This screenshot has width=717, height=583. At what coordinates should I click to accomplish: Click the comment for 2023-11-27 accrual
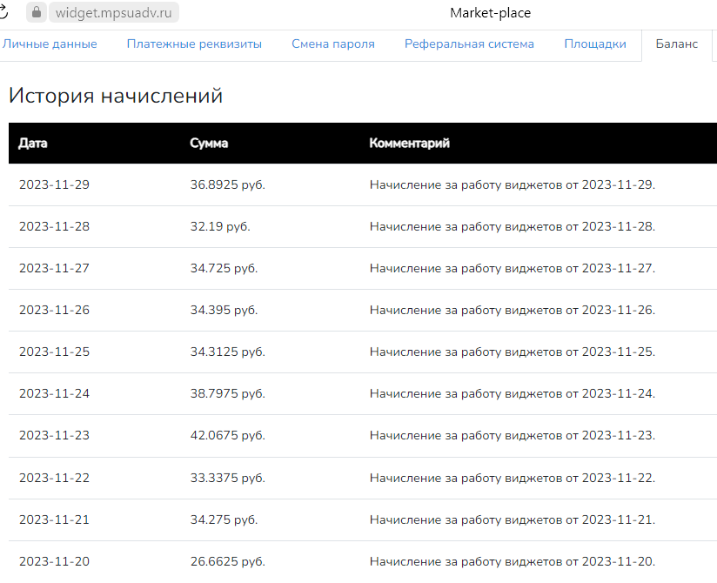tap(512, 269)
